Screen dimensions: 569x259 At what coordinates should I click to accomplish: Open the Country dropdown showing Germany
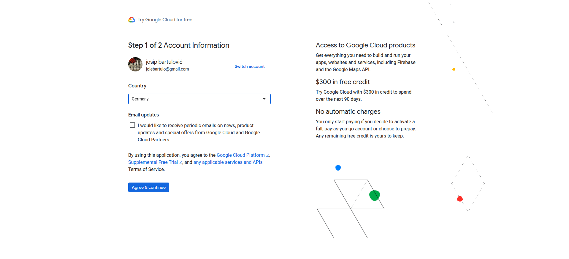[199, 99]
